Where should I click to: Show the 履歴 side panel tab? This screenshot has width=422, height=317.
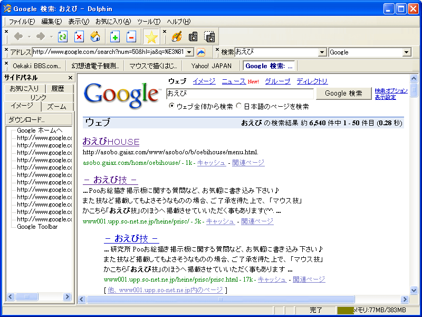tap(58, 88)
